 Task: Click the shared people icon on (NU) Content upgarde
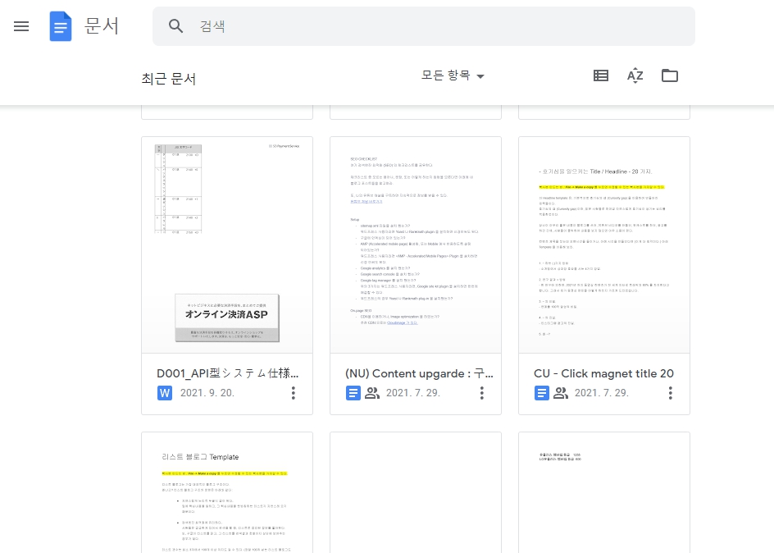tap(373, 392)
